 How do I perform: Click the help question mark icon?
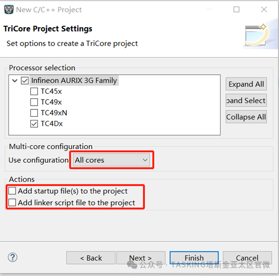(x=13, y=257)
